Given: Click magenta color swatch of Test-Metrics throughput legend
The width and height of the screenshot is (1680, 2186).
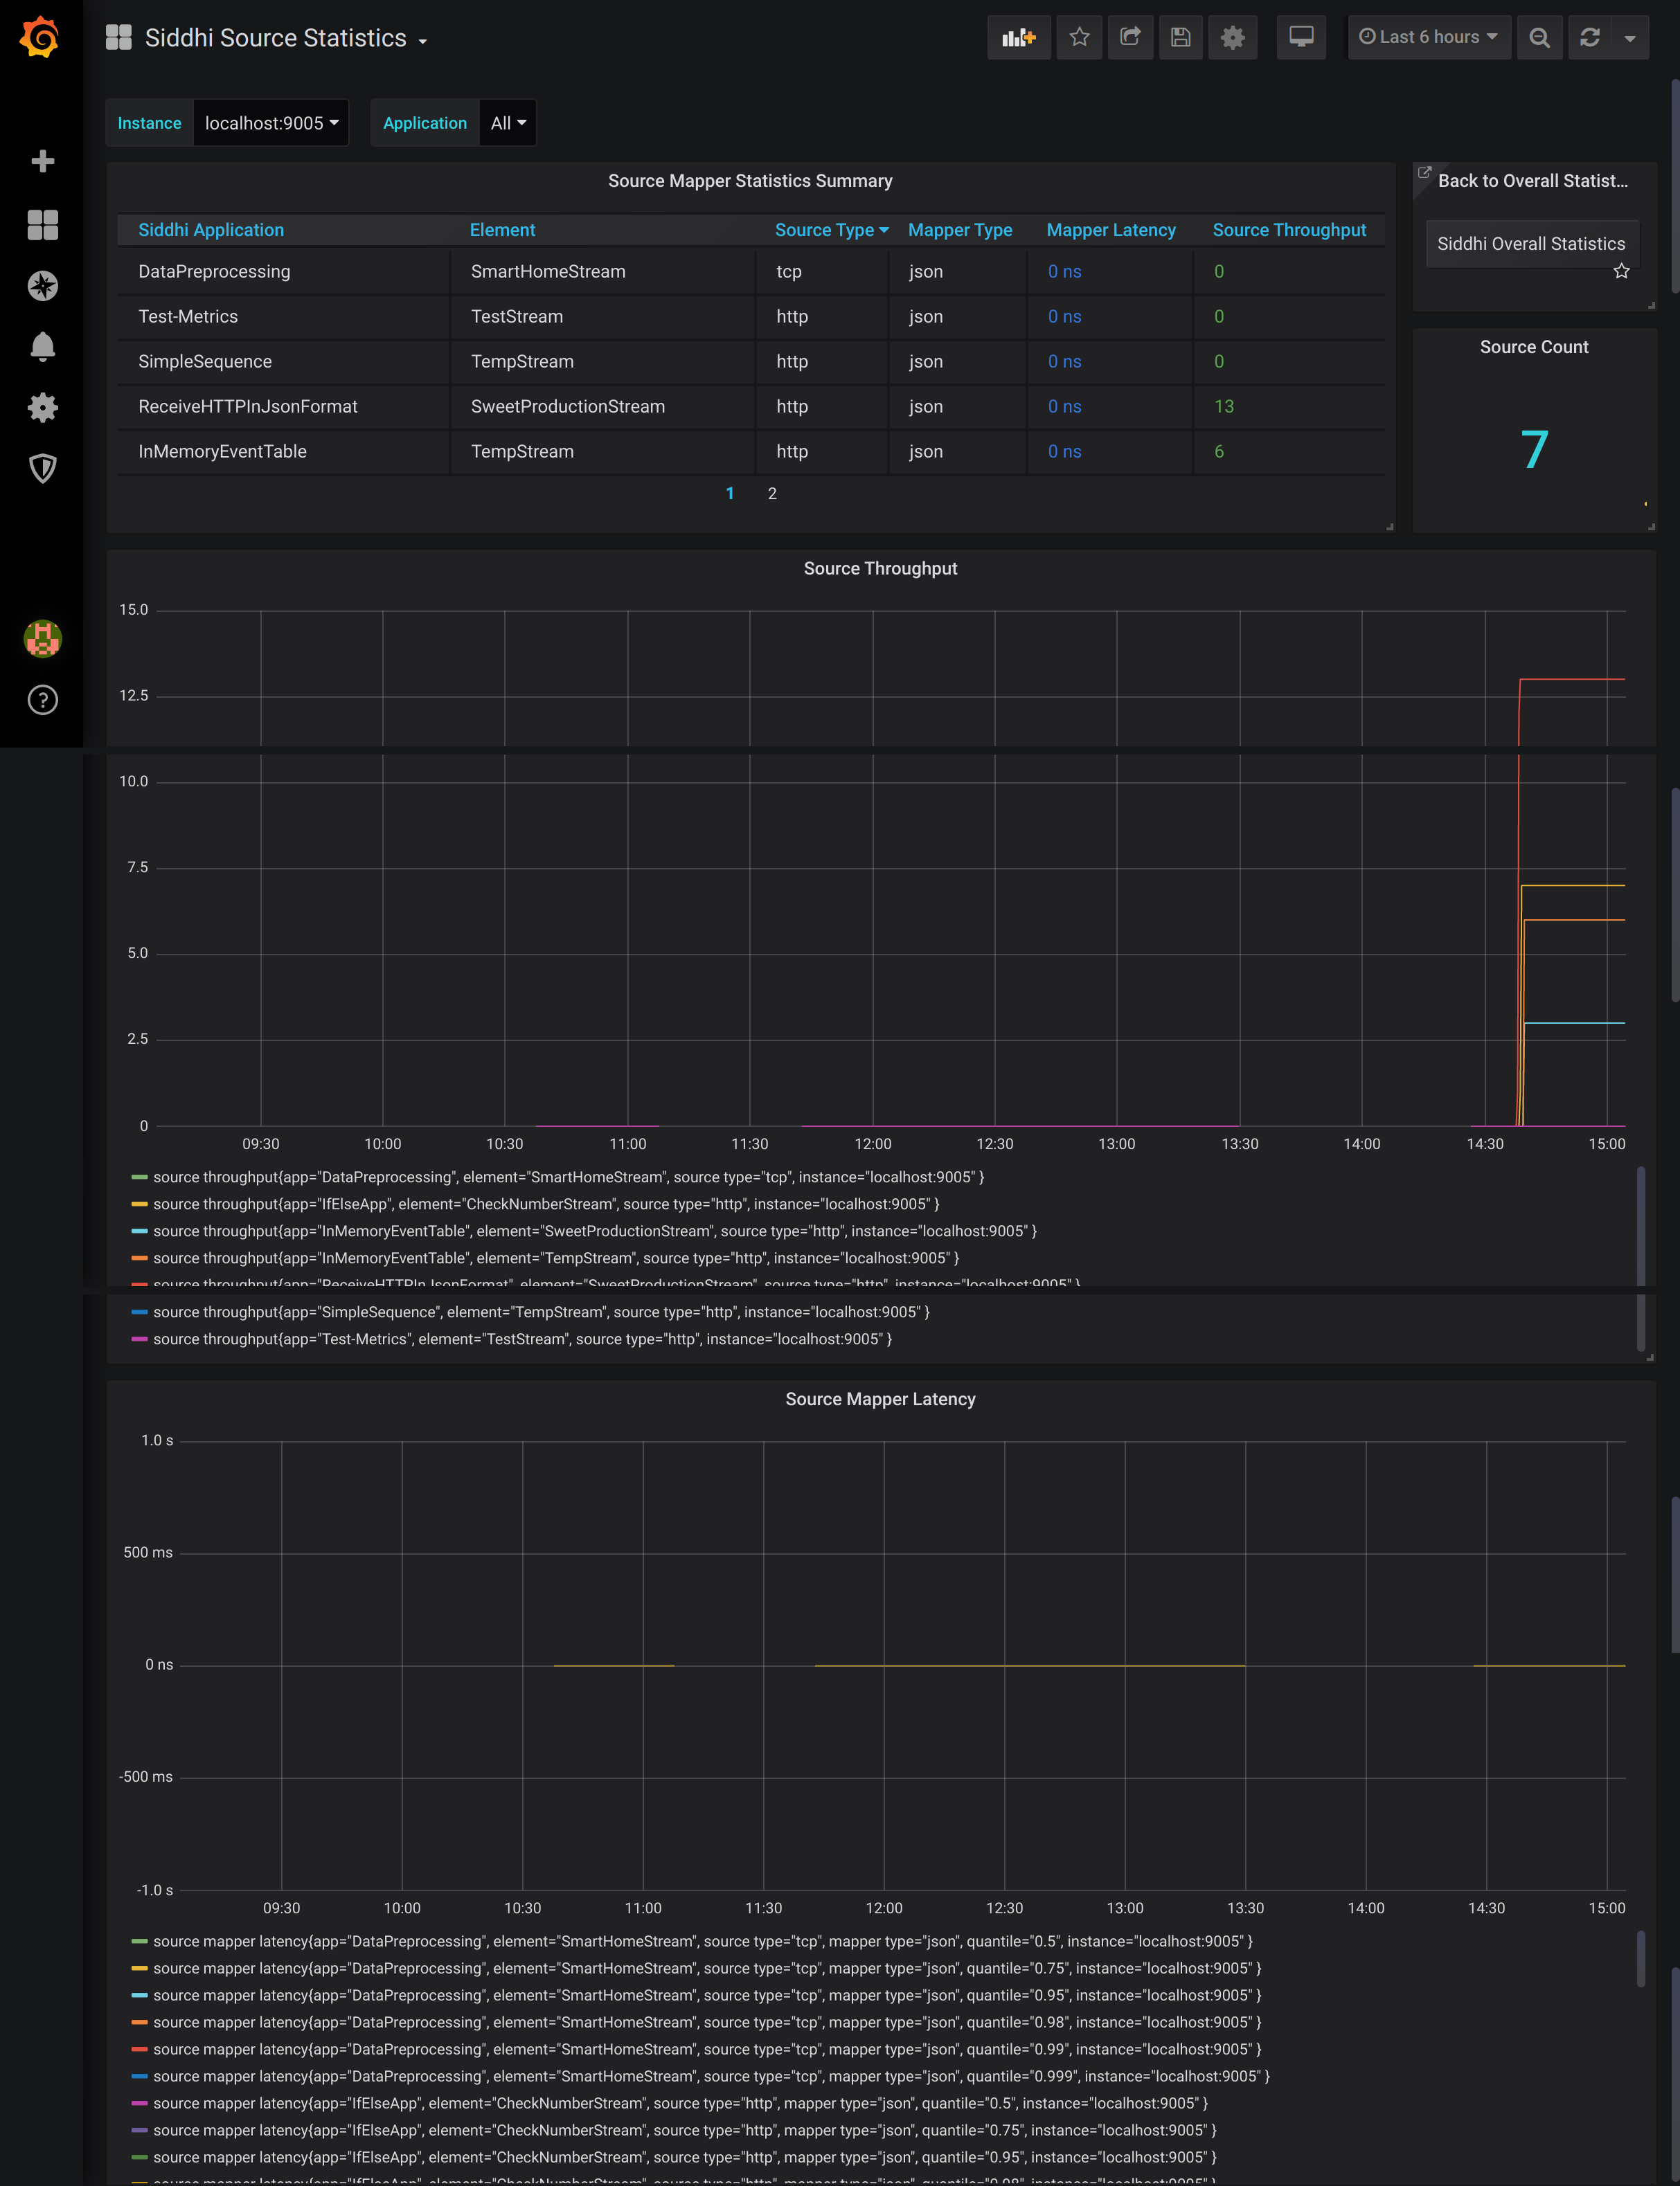Looking at the screenshot, I should coord(140,1339).
